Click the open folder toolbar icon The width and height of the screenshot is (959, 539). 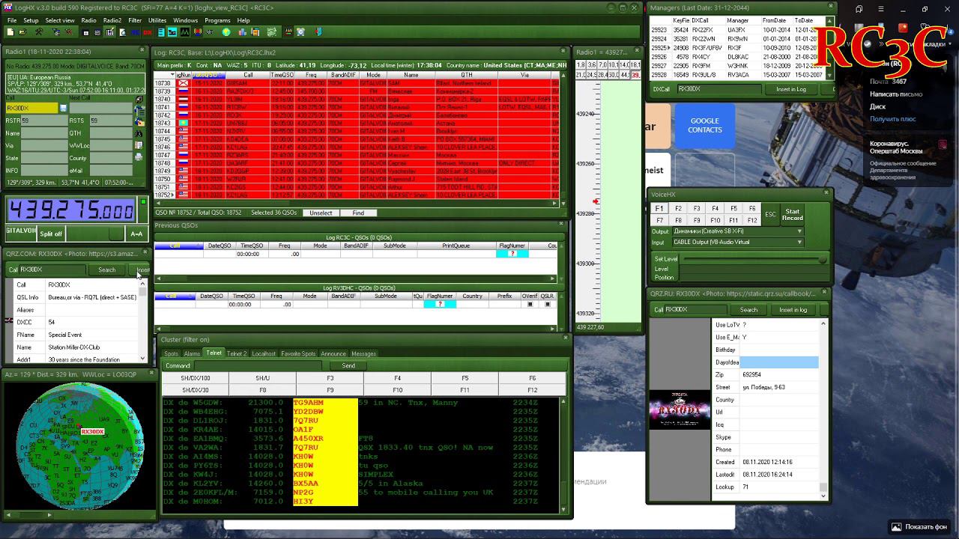[22, 32]
